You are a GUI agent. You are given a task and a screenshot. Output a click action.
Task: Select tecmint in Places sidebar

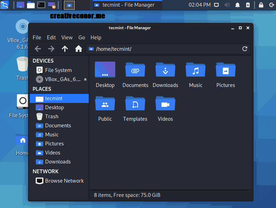[59, 98]
